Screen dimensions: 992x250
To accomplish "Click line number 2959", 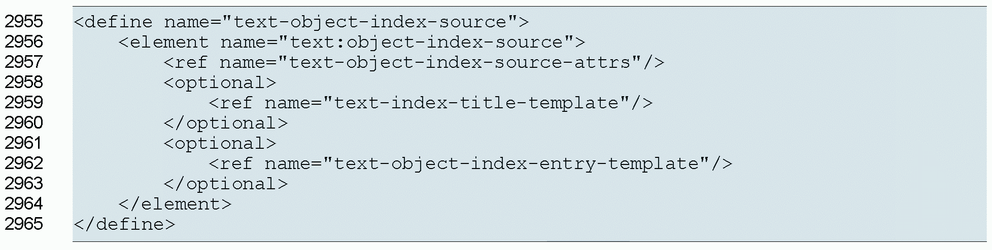I will tap(24, 103).
